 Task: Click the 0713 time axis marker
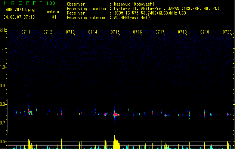[70, 32]
